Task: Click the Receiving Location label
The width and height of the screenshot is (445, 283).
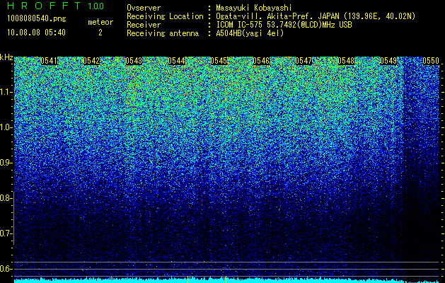Action: 165,16
